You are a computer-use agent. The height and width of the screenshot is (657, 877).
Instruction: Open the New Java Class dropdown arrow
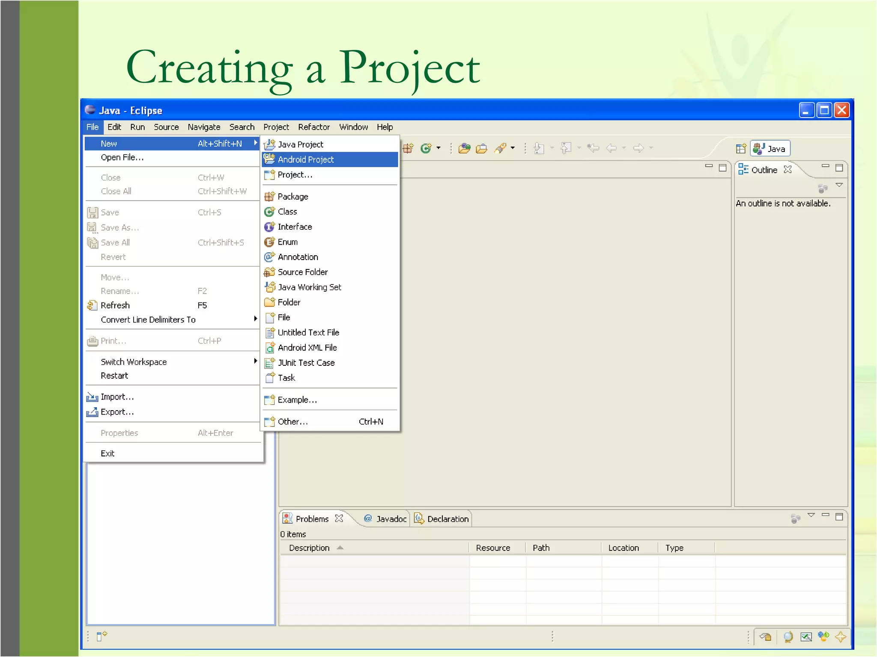(438, 148)
